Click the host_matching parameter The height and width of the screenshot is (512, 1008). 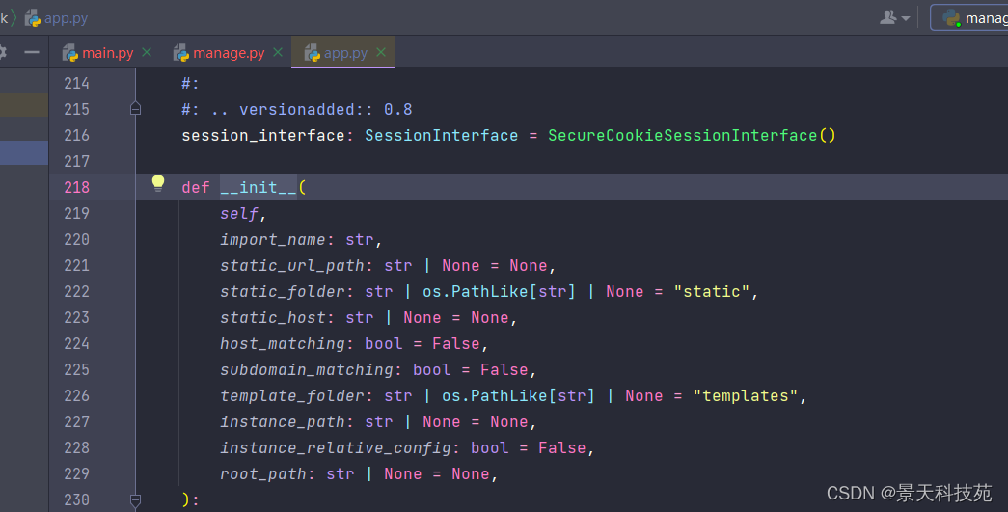coord(283,343)
